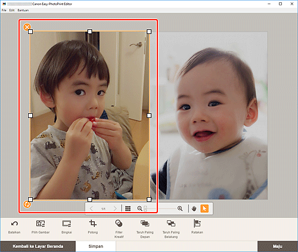The height and width of the screenshot is (252, 298).
Task: Click top-left resize handle of selected photo
Action: (x=30, y=32)
